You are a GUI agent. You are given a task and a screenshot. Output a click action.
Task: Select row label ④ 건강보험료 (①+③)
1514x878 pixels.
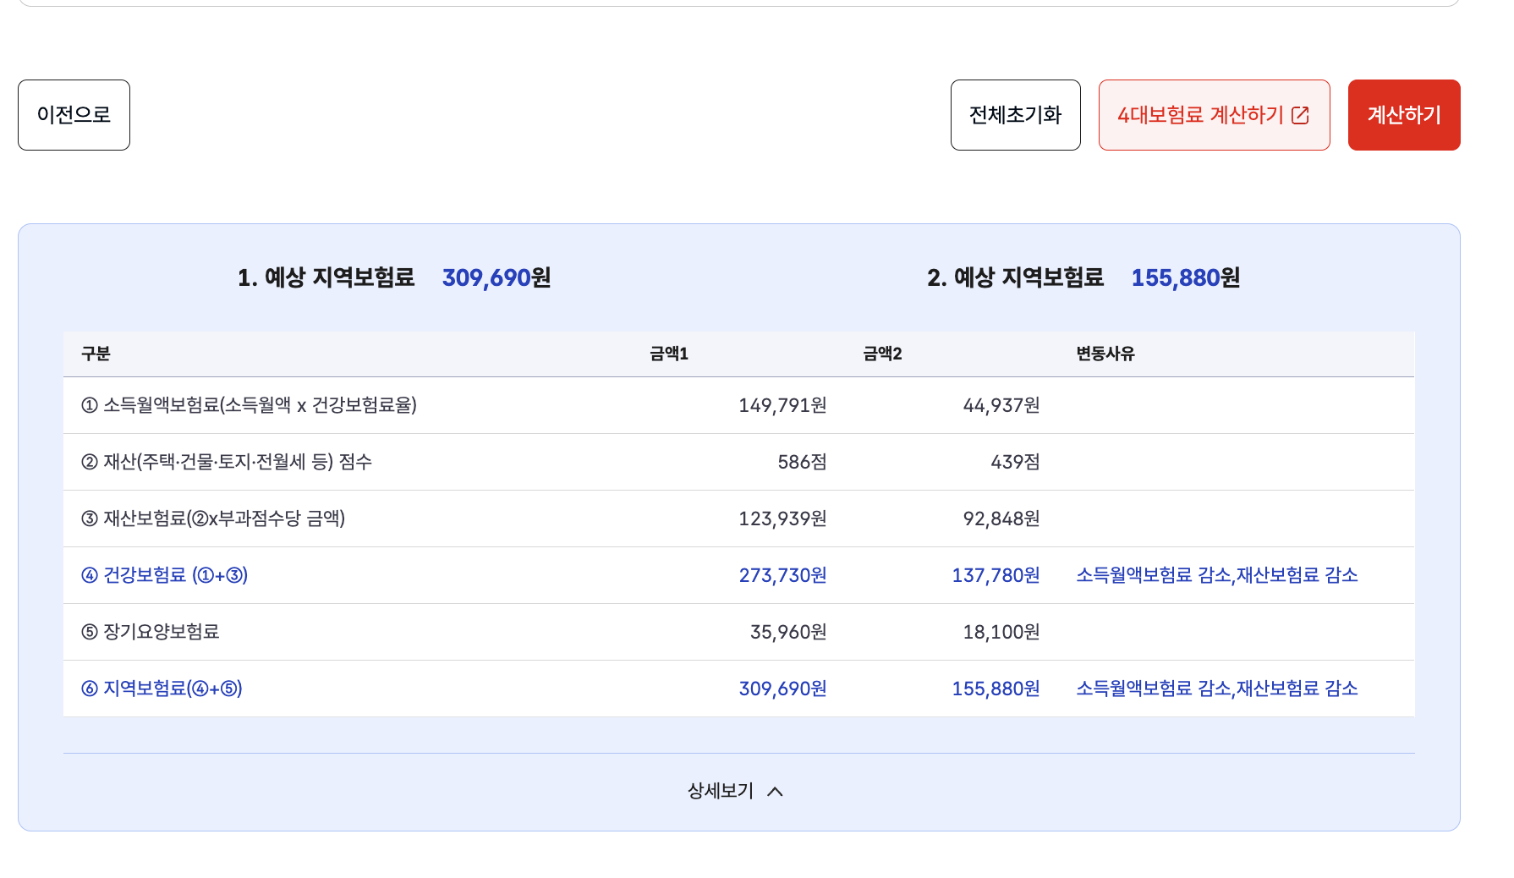[164, 575]
